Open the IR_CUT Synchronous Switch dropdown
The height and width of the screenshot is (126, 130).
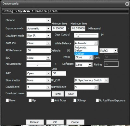click(x=91, y=80)
